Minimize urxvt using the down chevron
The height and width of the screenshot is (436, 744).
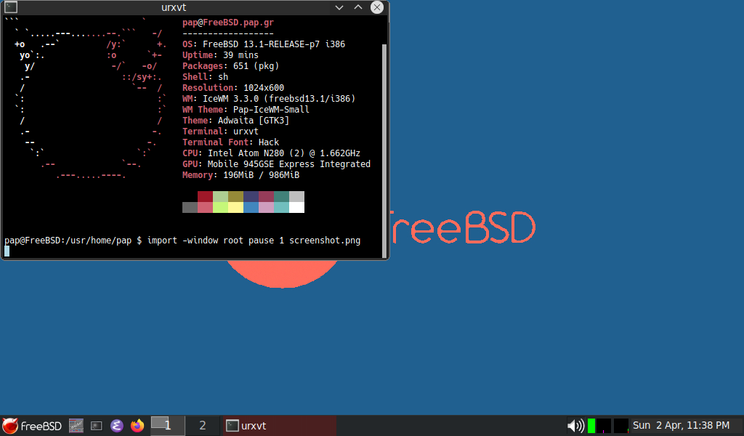tap(340, 7)
